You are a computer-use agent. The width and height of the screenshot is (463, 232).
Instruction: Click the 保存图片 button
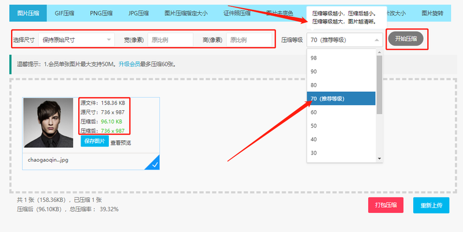tap(94, 141)
